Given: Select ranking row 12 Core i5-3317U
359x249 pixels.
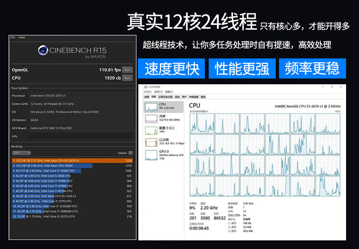Looking at the screenshot, I should [72, 216].
